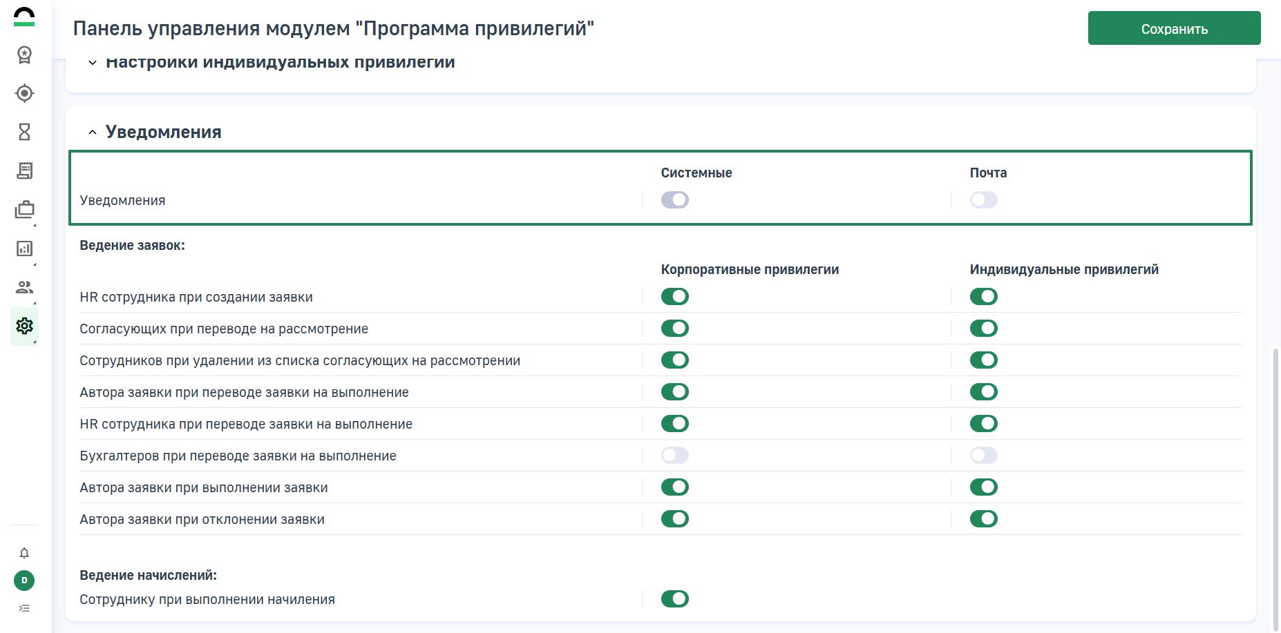1281x633 pixels.
Task: Click the user avatar D
Action: pyautogui.click(x=24, y=581)
